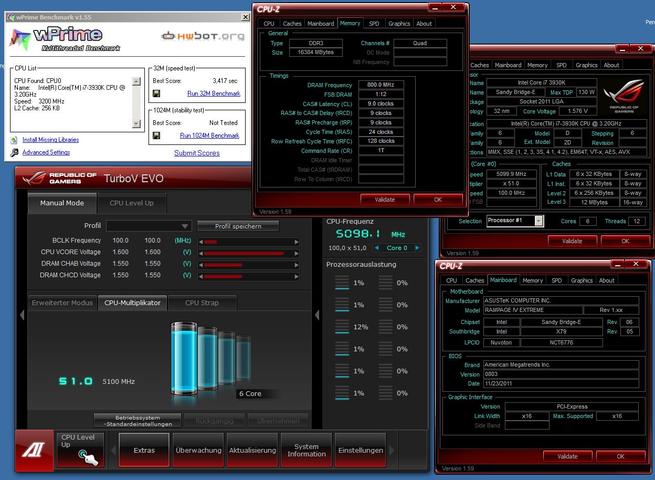Click the 51.0 multiplier value in TurboV
655x480 pixels.
[x=76, y=381]
